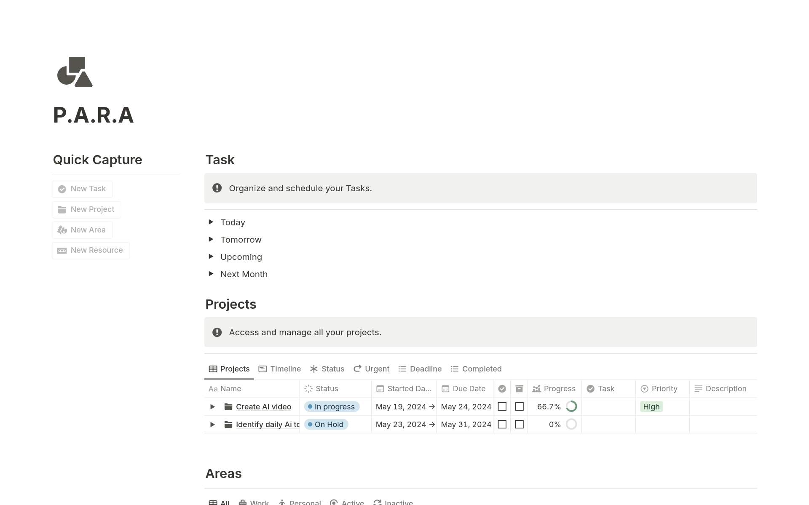Expand the Today toggle list
The image size is (809, 505).
[211, 222]
